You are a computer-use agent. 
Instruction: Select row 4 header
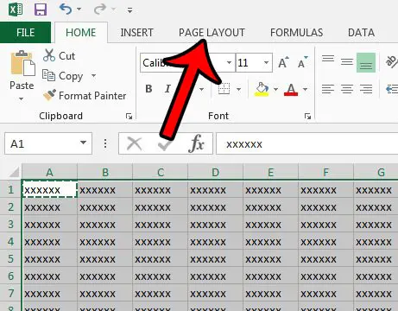pyautogui.click(x=10, y=241)
